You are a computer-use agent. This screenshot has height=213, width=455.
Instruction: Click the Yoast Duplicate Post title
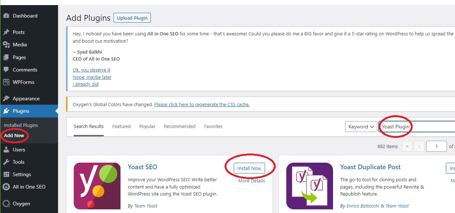click(370, 167)
